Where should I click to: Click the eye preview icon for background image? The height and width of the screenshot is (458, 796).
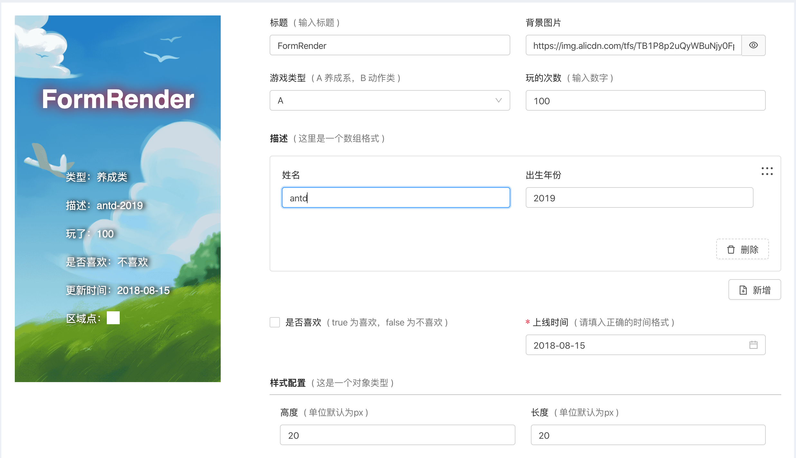(753, 45)
